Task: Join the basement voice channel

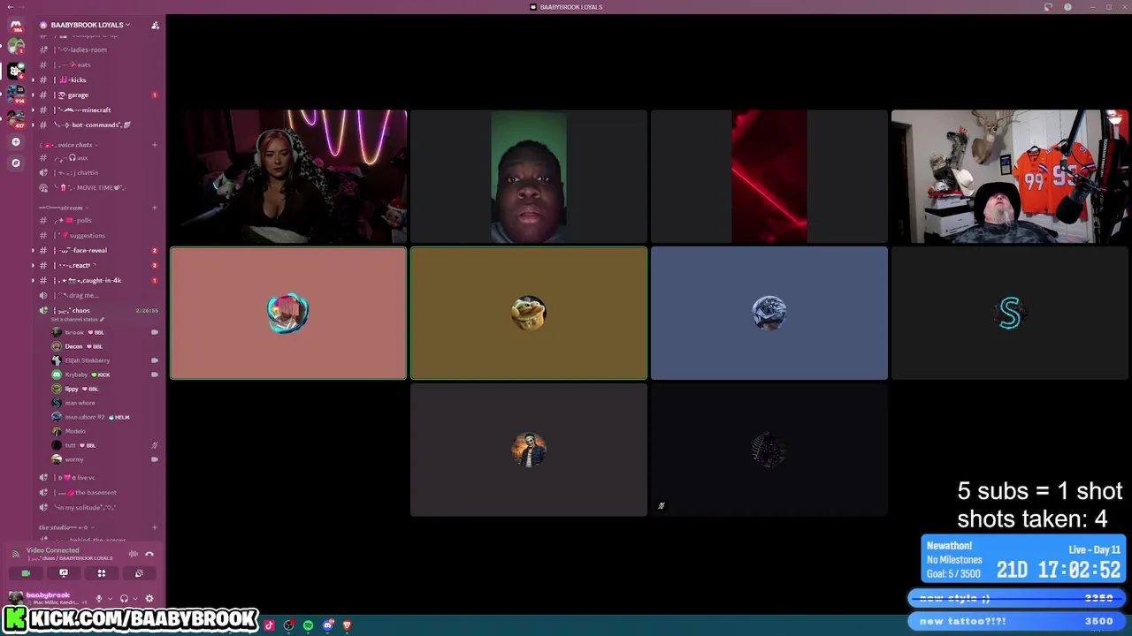Action: 97,492
